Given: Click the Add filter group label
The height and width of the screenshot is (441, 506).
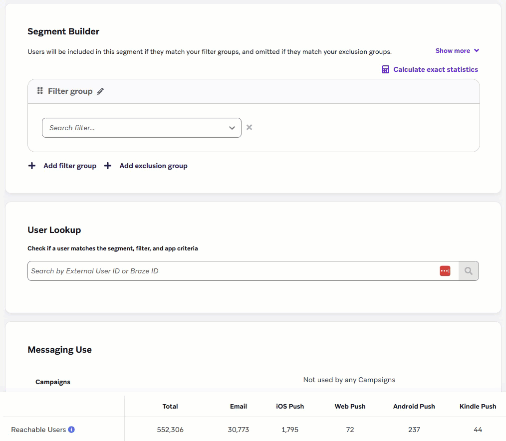Looking at the screenshot, I should [70, 166].
